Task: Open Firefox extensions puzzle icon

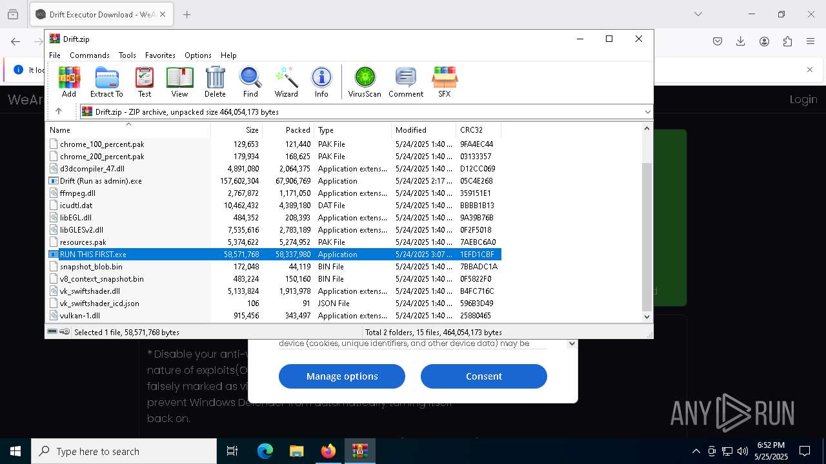Action: pos(787,41)
